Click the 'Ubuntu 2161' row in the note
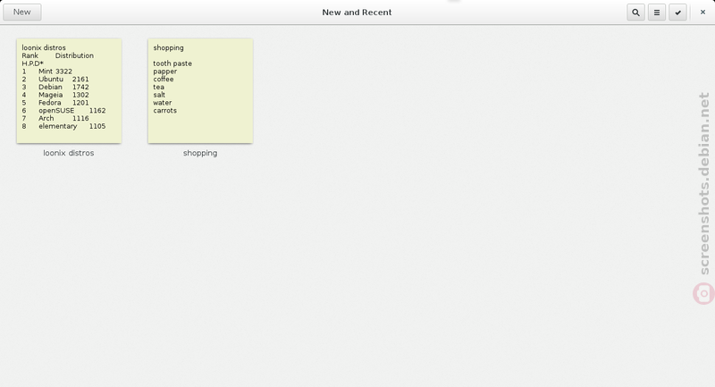715x387 pixels. tap(55, 79)
